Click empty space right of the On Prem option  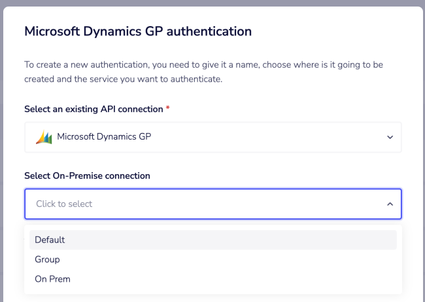262,279
